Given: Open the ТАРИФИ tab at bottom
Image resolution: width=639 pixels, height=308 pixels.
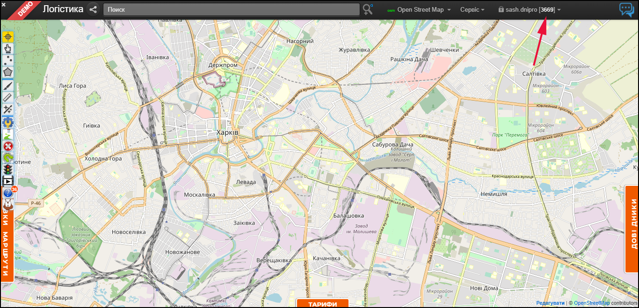Looking at the screenshot, I should 322,304.
